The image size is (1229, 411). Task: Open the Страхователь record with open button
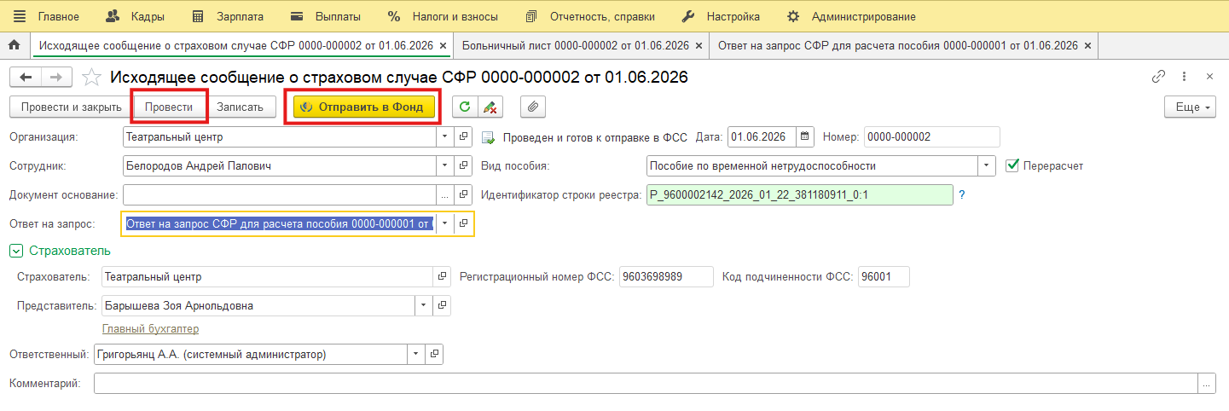tap(443, 276)
